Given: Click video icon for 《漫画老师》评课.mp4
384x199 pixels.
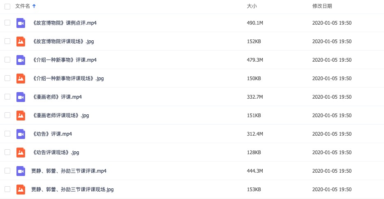Looking at the screenshot, I should coord(21,97).
